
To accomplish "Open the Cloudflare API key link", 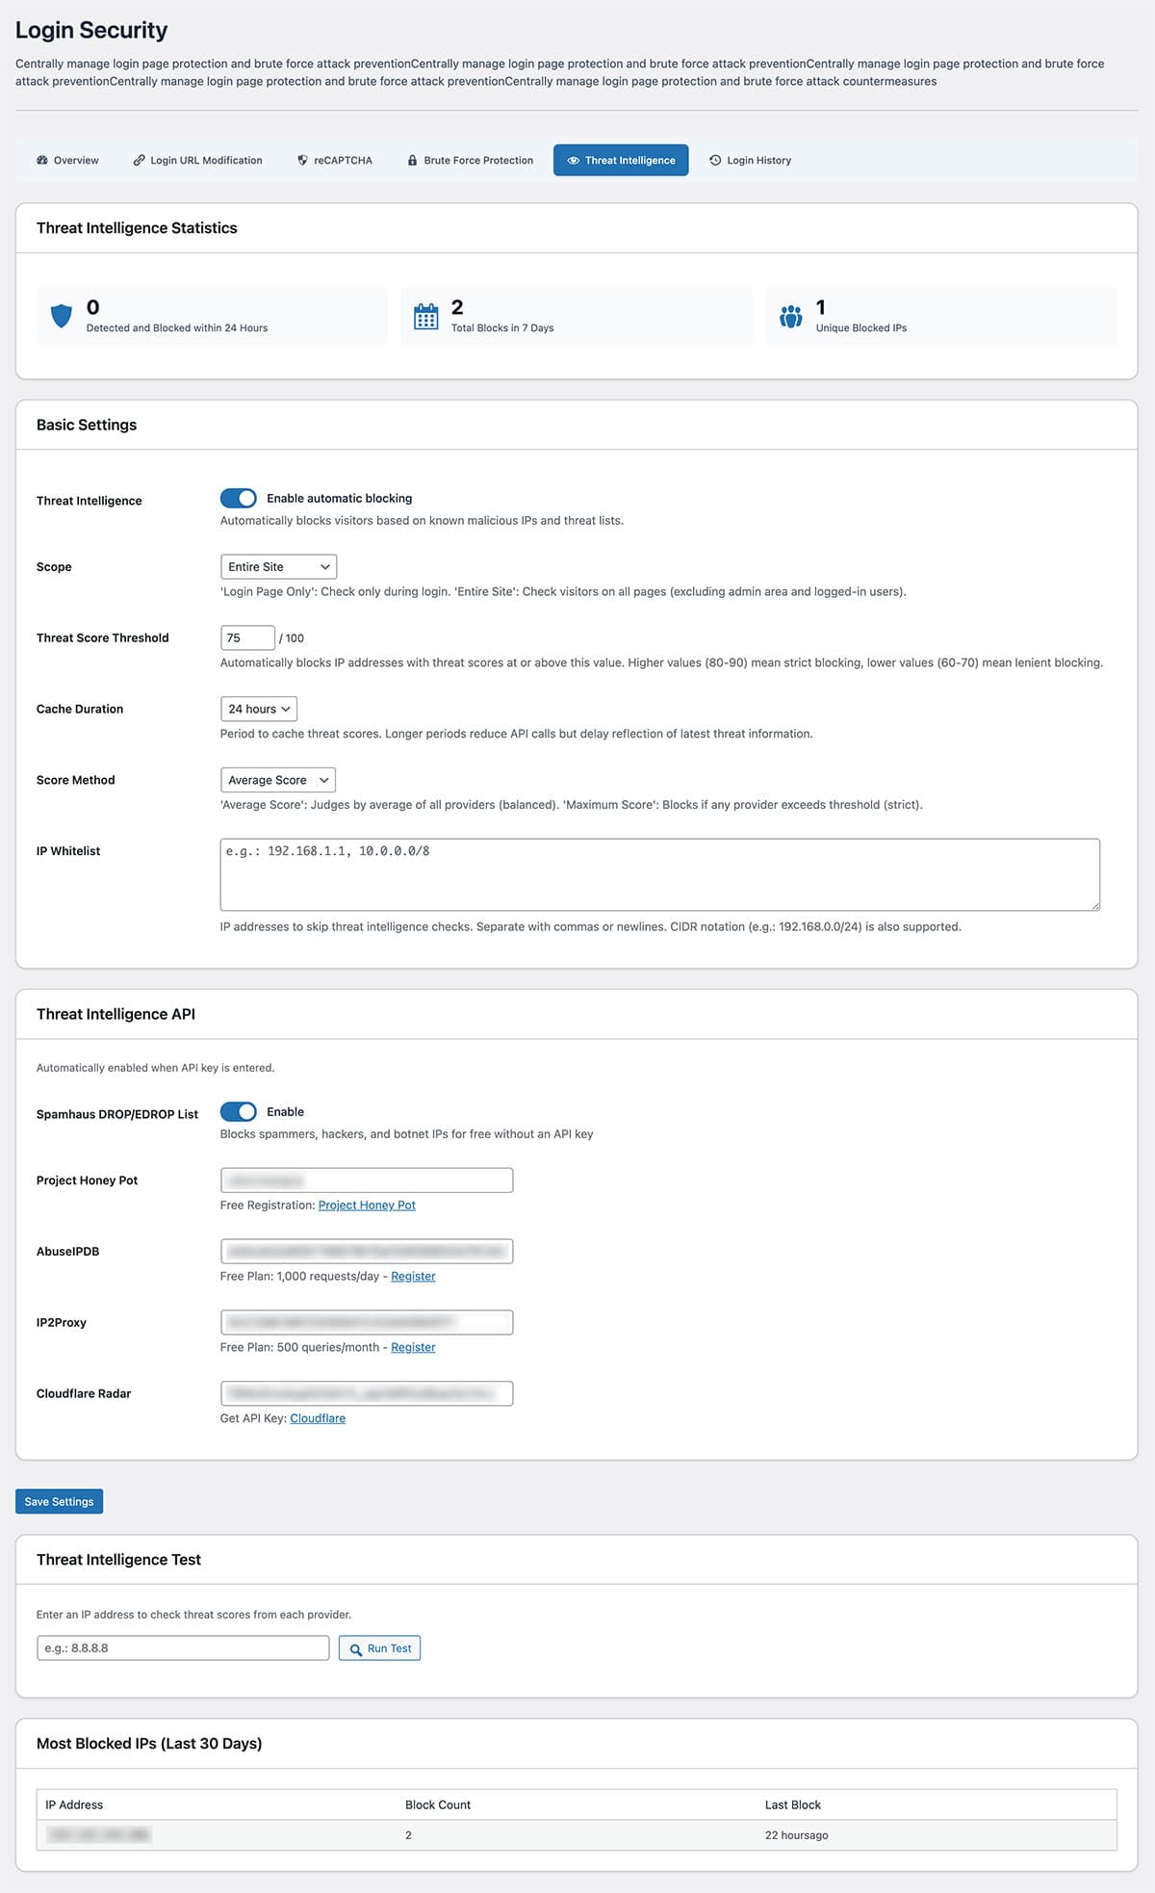I will pyautogui.click(x=318, y=1418).
